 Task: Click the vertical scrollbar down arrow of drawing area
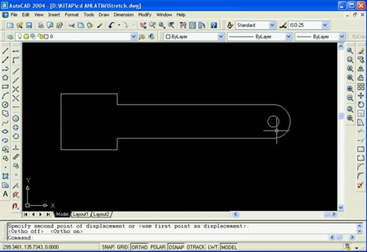(341, 208)
